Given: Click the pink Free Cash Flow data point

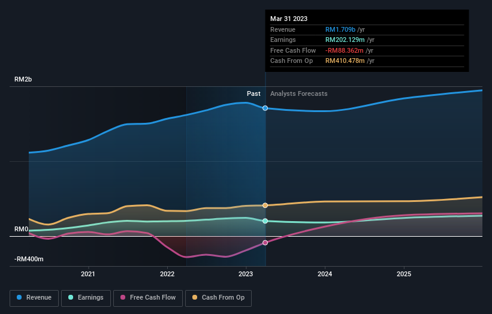Looking at the screenshot, I should (265, 243).
